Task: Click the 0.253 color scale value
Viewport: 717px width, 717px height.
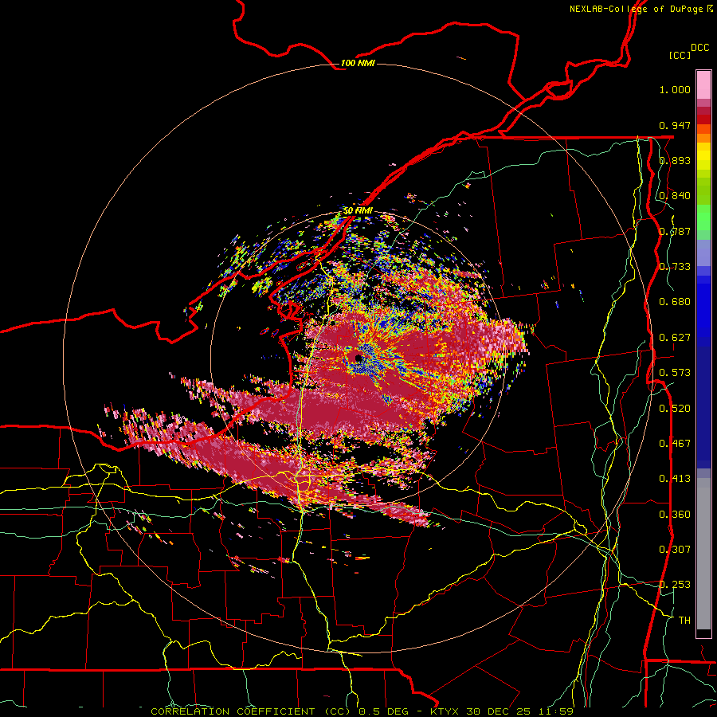Action: click(675, 585)
